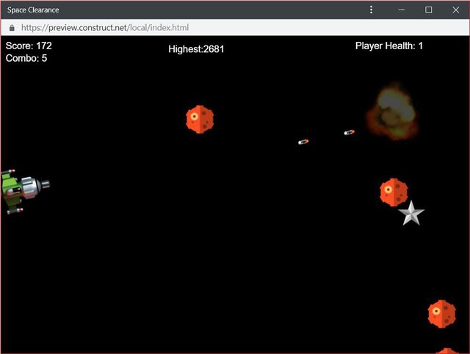
Task: Click the asteroid touching the silver star
Action: pos(394,192)
